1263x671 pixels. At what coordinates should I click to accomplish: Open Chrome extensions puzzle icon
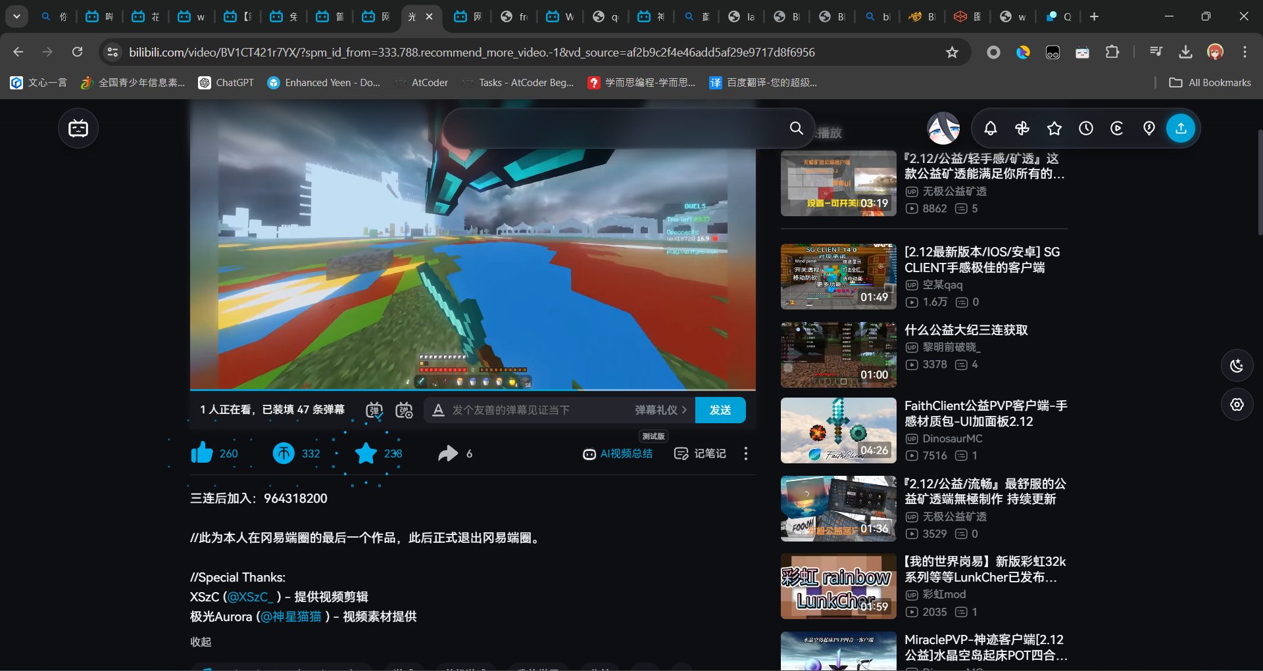(x=1112, y=52)
